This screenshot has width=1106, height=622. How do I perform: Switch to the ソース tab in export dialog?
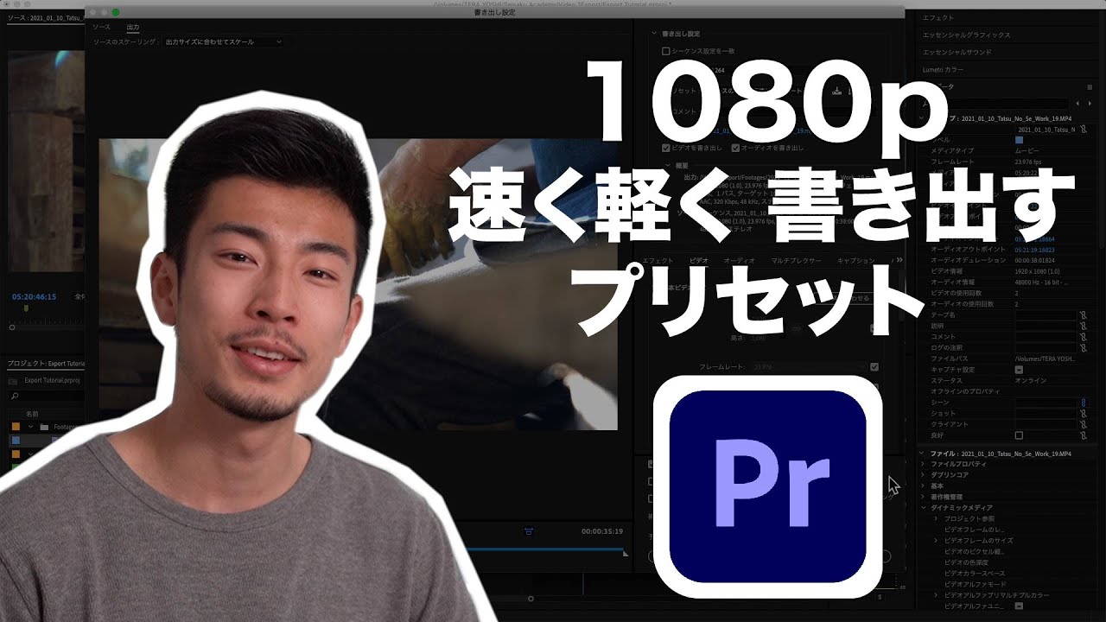[x=102, y=27]
